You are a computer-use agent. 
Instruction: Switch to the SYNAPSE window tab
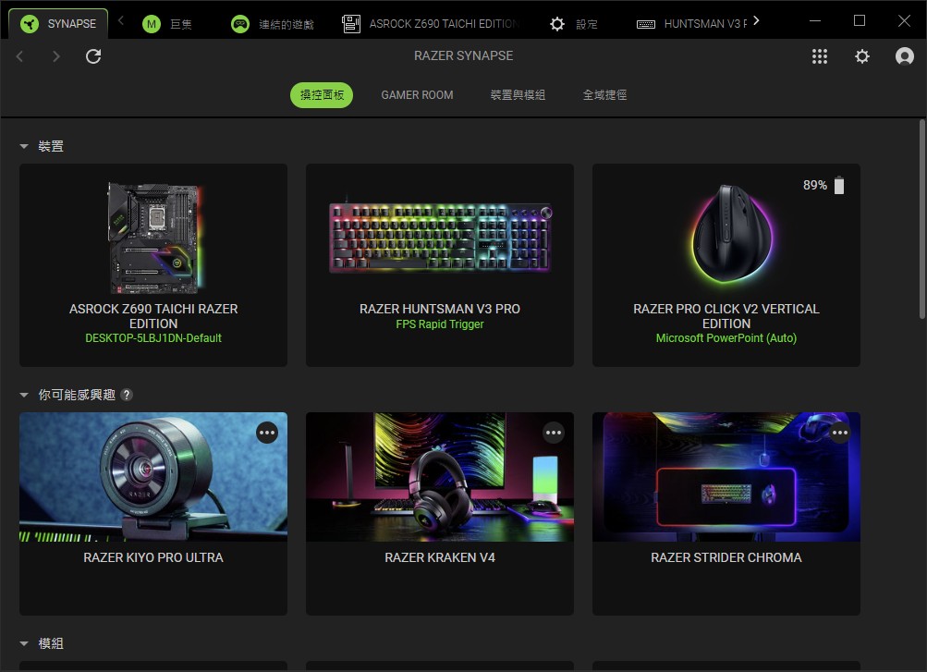(x=58, y=24)
